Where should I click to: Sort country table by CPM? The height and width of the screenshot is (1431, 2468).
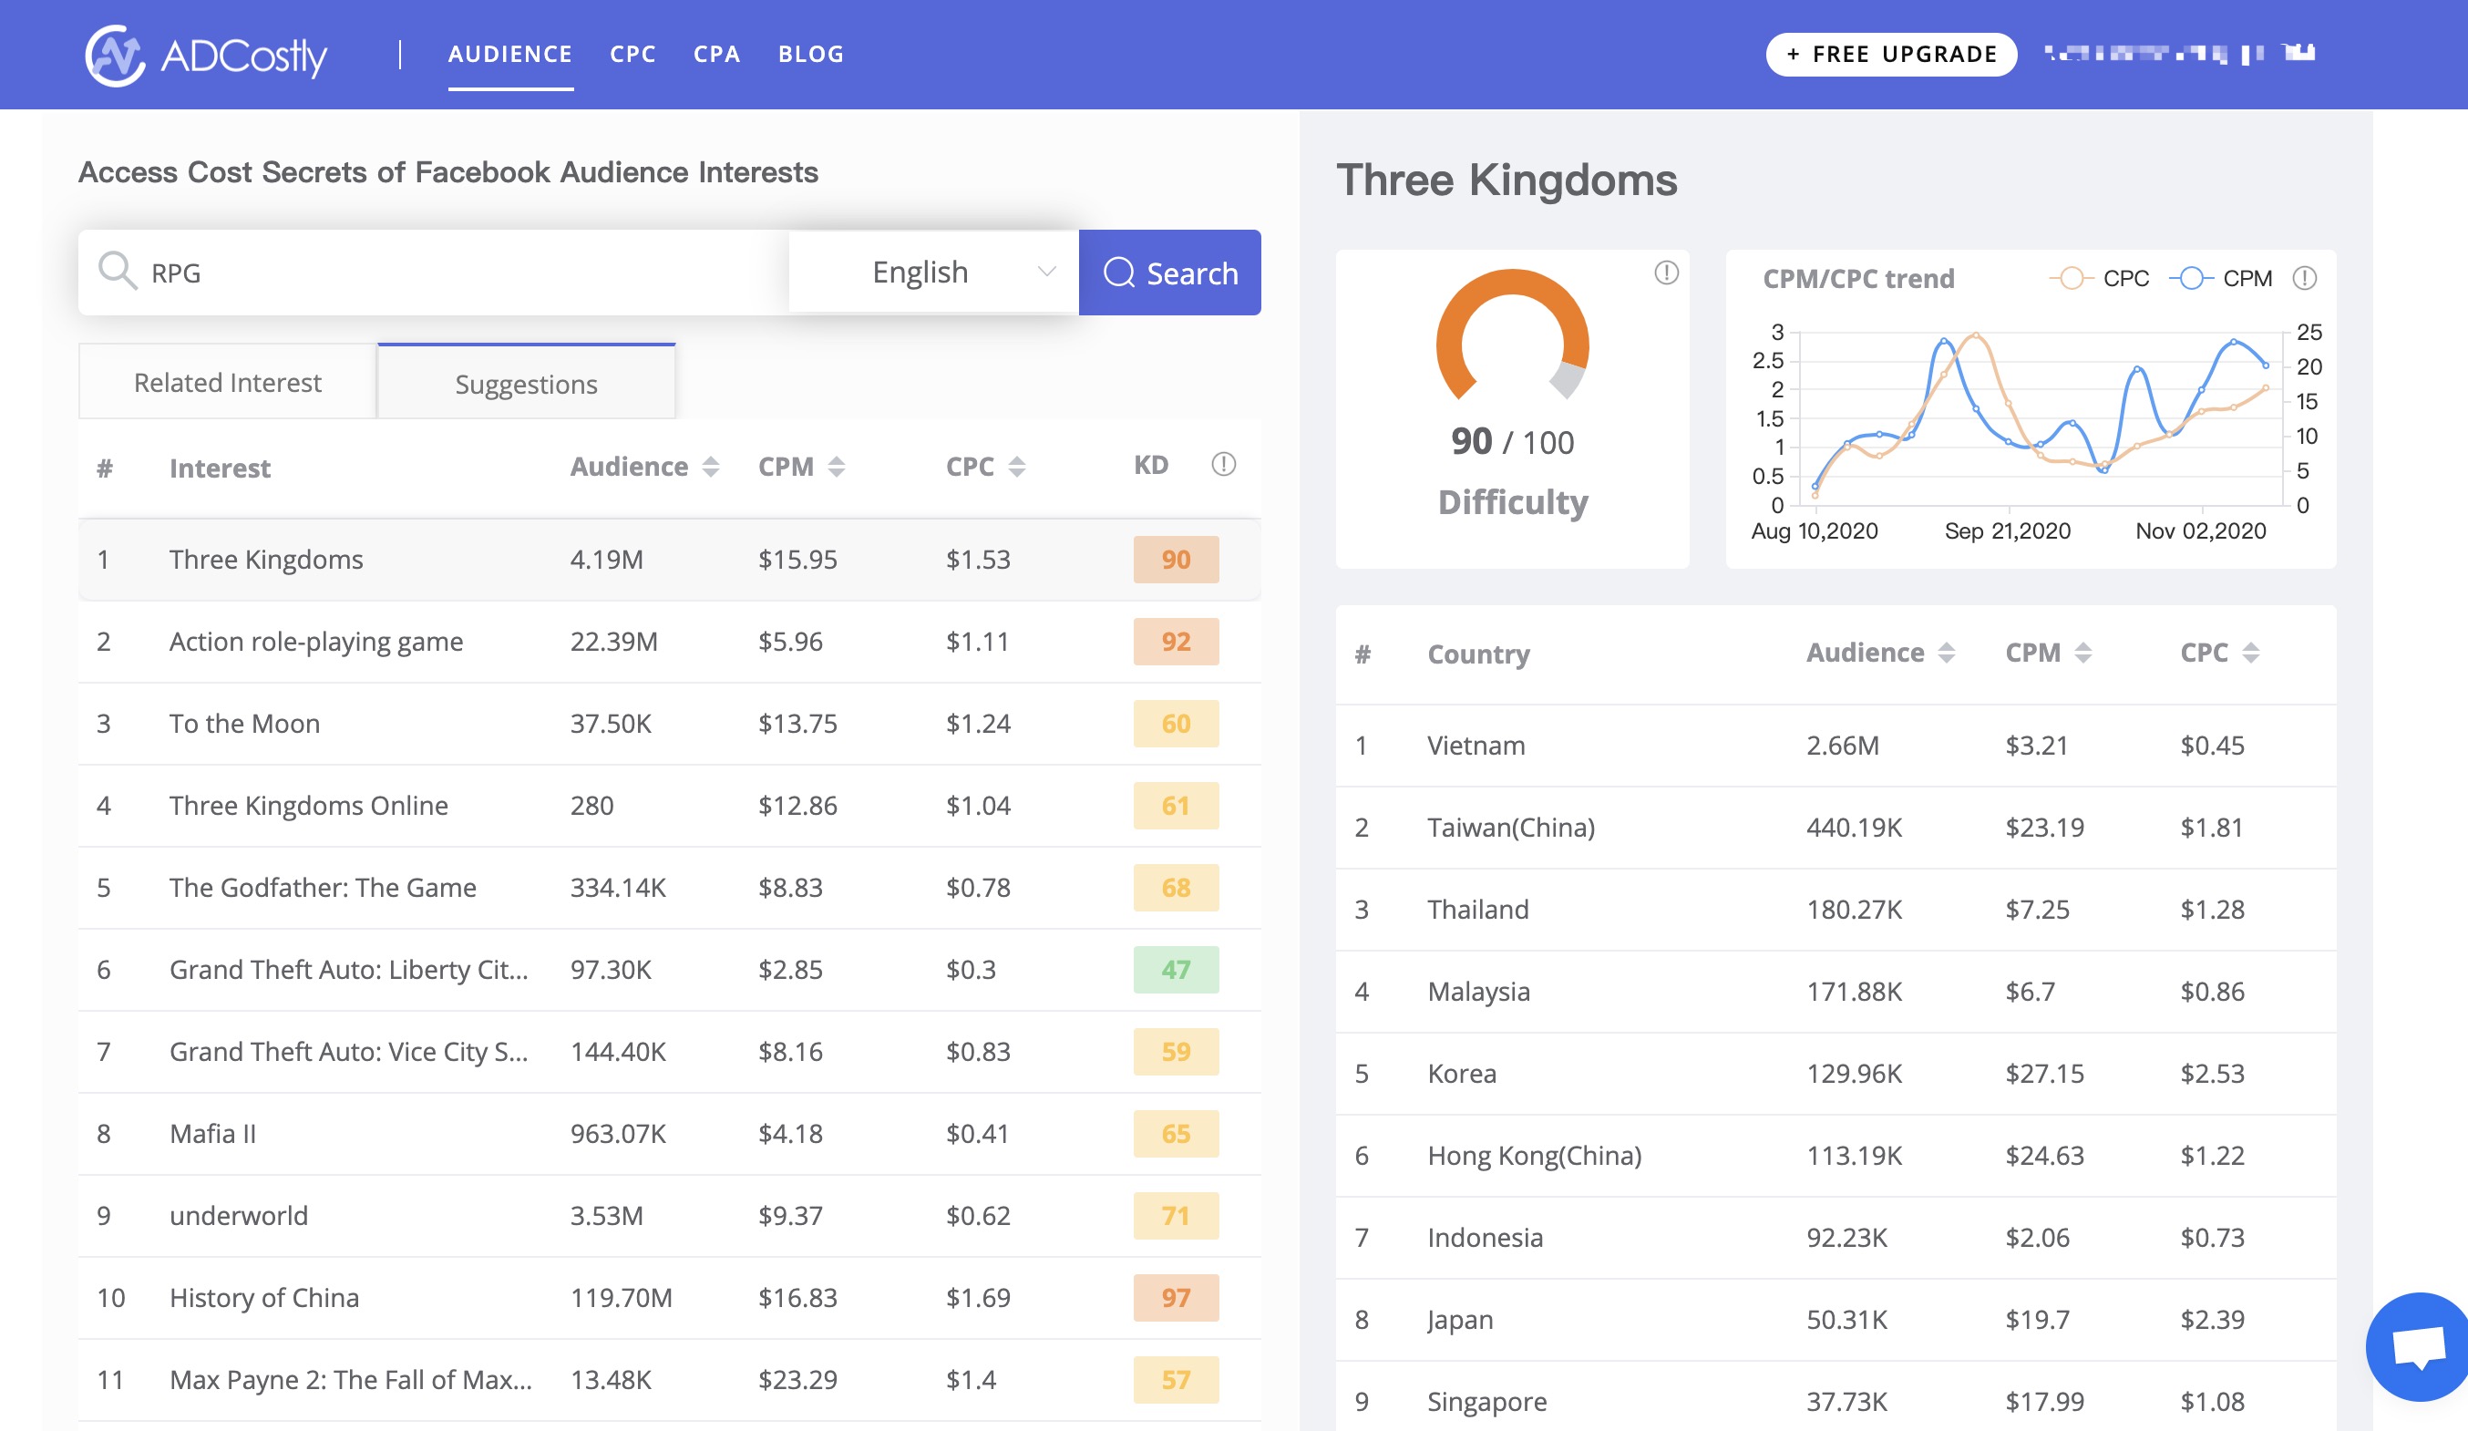click(x=2083, y=654)
